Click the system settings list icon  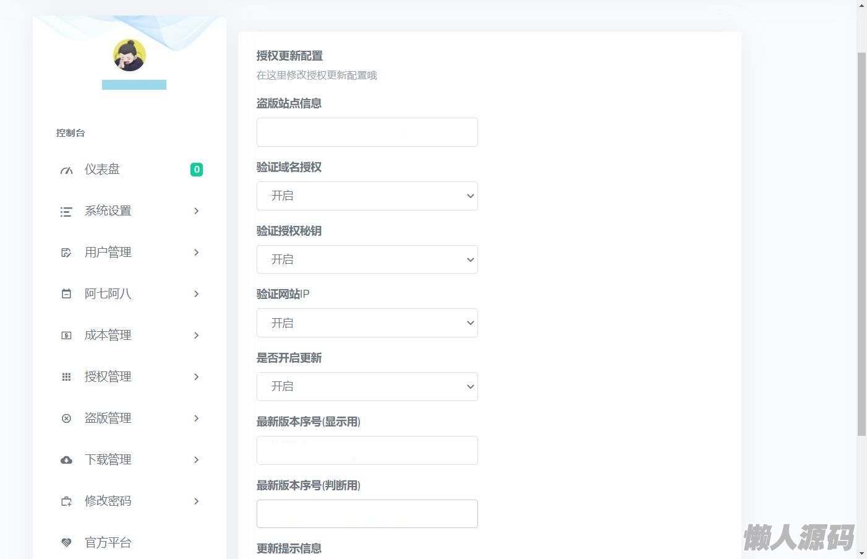(x=66, y=212)
